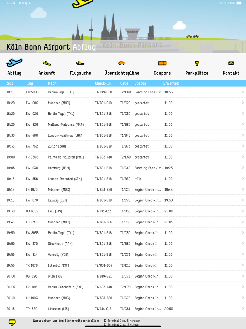The image size is (246, 329).
Task: Expand flight EW 086 München chevron
Action: pyautogui.click(x=242, y=103)
